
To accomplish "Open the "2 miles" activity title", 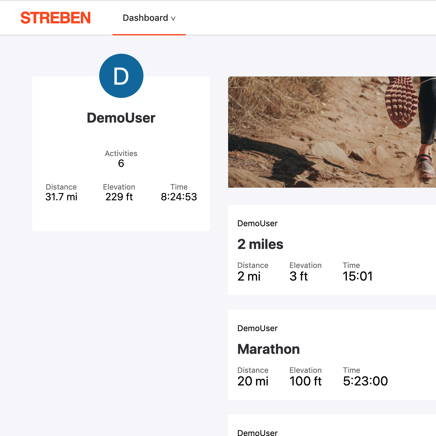I will tap(260, 244).
